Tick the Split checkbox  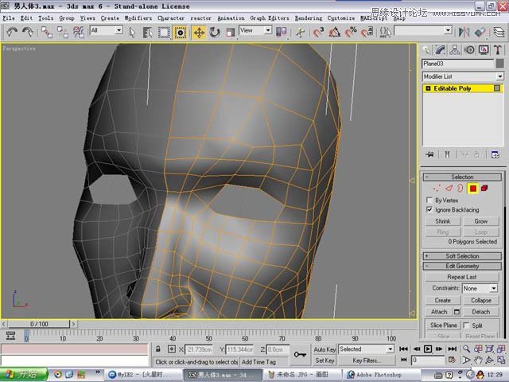click(465, 325)
